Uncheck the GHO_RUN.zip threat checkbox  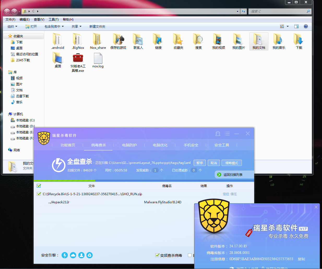(x=39, y=194)
